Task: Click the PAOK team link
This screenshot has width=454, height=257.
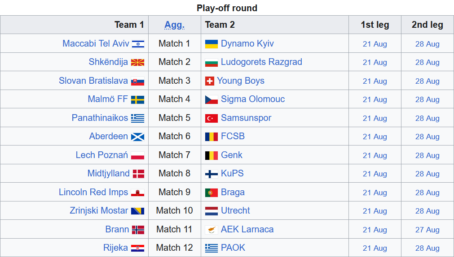Action: pyautogui.click(x=233, y=248)
